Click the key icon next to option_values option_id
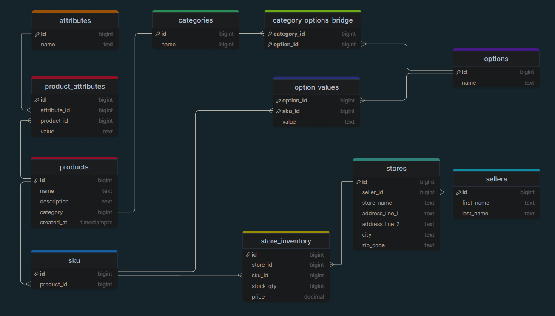The height and width of the screenshot is (316, 555). (x=279, y=101)
